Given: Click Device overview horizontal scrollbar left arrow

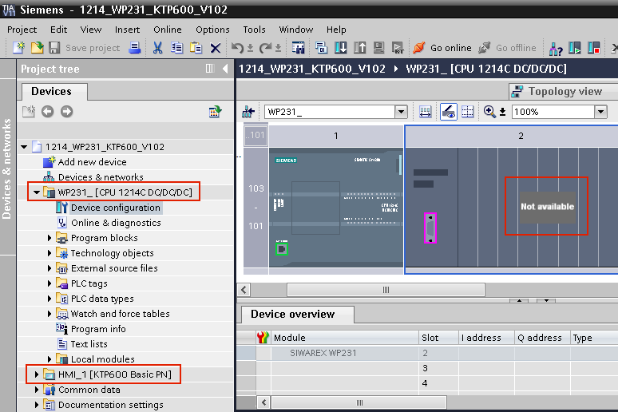Looking at the screenshot, I should [264, 402].
